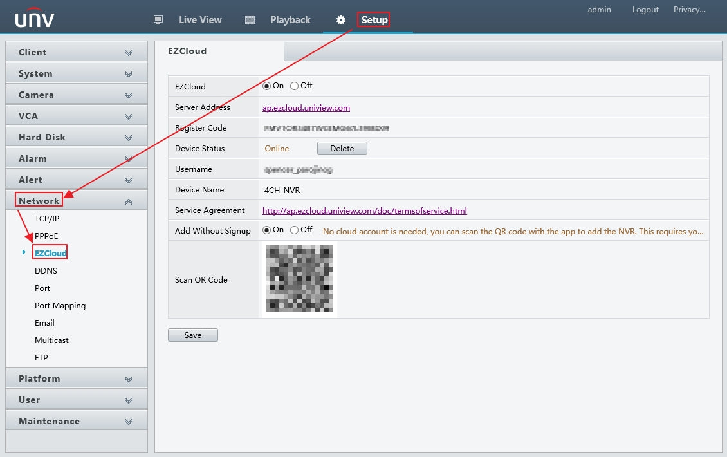The width and height of the screenshot is (727, 457).
Task: Click the UNV logo
Action: (35, 19)
